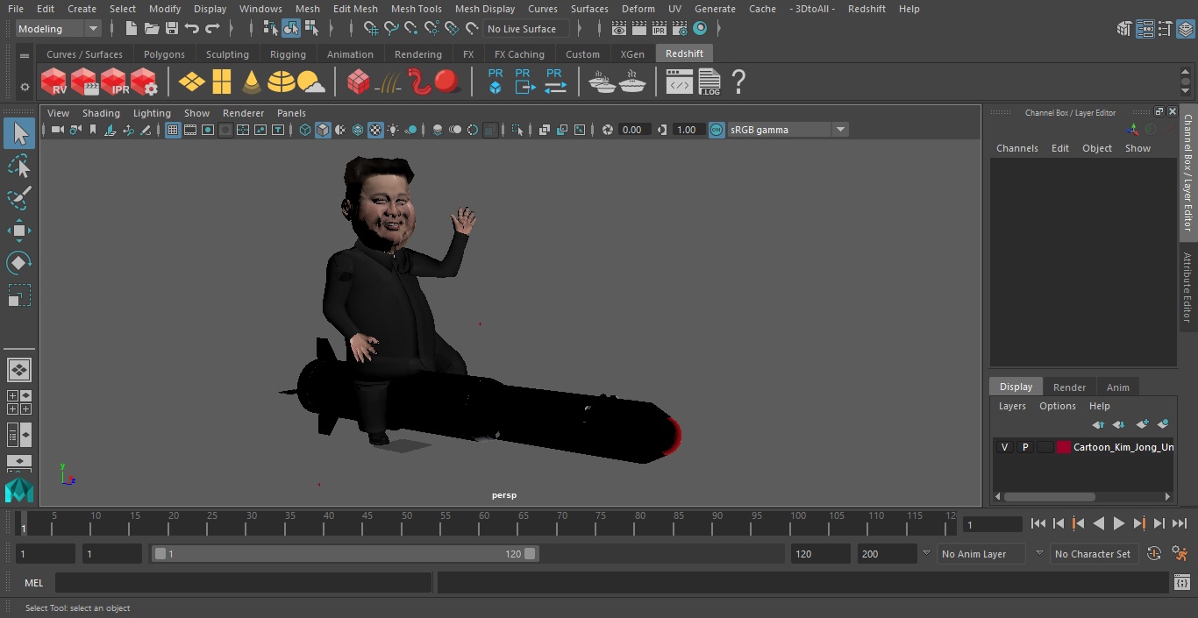Open the shelf tab menu icon

point(25,55)
